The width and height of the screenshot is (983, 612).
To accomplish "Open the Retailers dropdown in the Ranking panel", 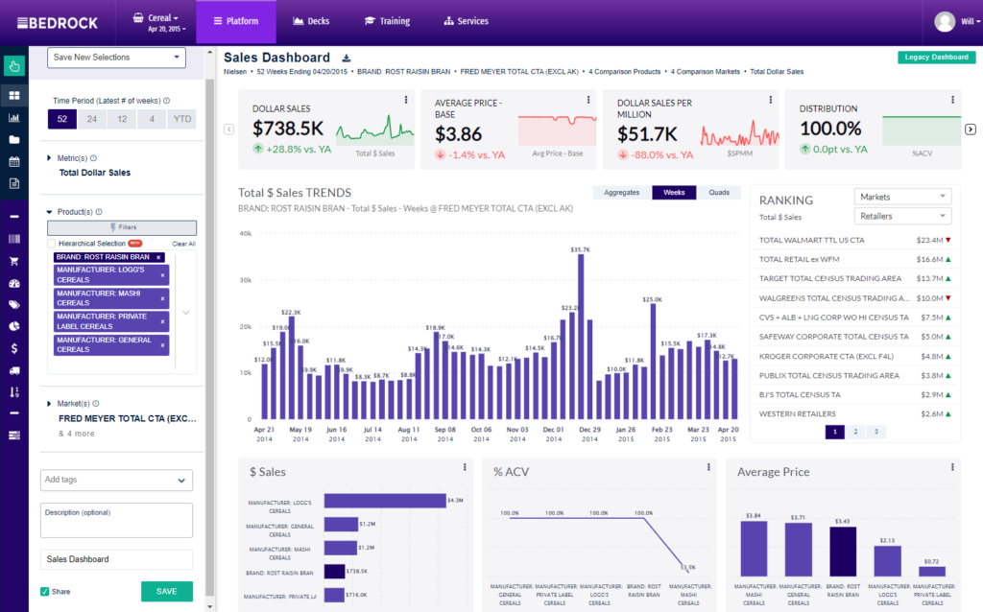I will 901,216.
